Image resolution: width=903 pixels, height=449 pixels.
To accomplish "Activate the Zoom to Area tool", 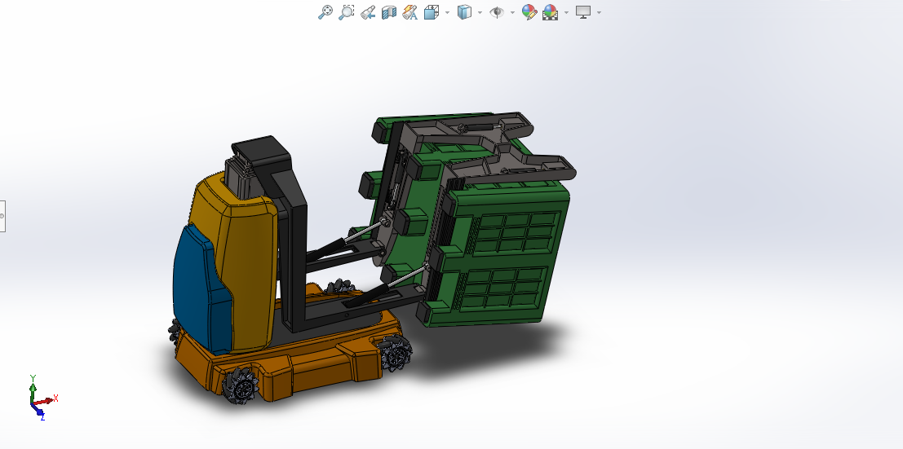I will click(346, 12).
